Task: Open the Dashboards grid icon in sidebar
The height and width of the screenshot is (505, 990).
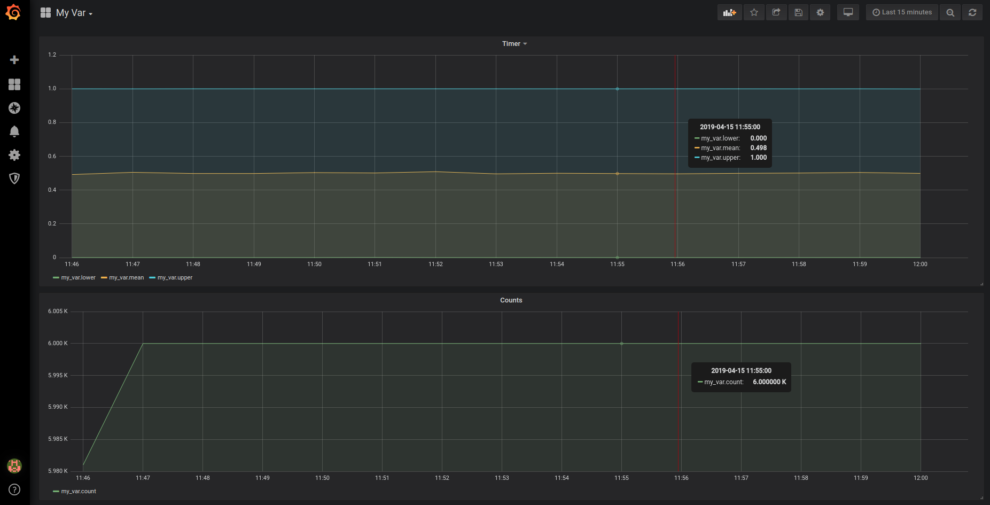Action: pyautogui.click(x=14, y=84)
